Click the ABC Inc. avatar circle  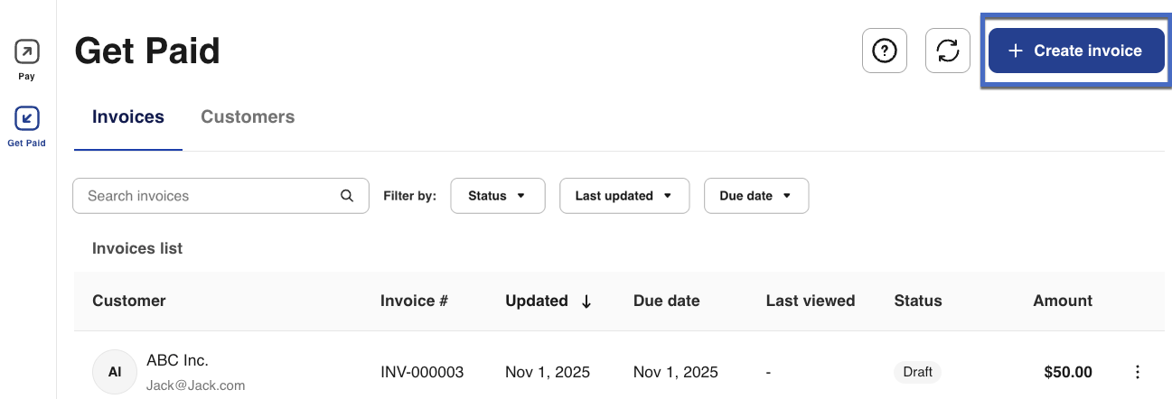115,372
